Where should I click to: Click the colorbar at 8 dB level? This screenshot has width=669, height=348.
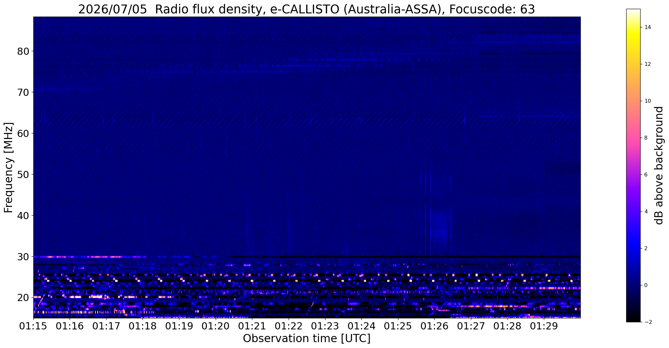633,138
